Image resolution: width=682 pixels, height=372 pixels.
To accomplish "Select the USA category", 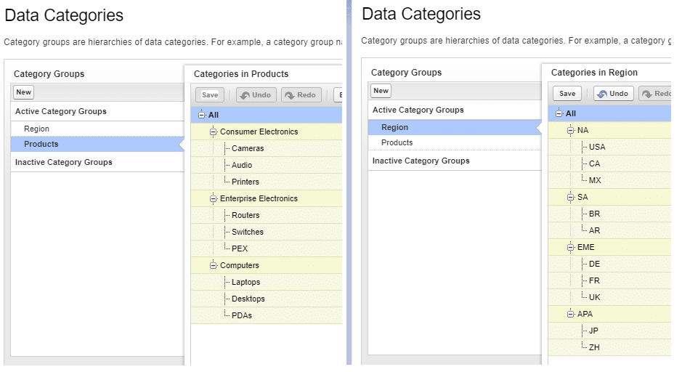I will [597, 147].
